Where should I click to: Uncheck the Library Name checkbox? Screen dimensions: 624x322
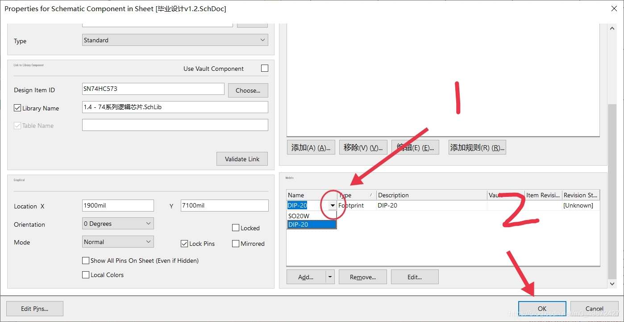(x=17, y=108)
